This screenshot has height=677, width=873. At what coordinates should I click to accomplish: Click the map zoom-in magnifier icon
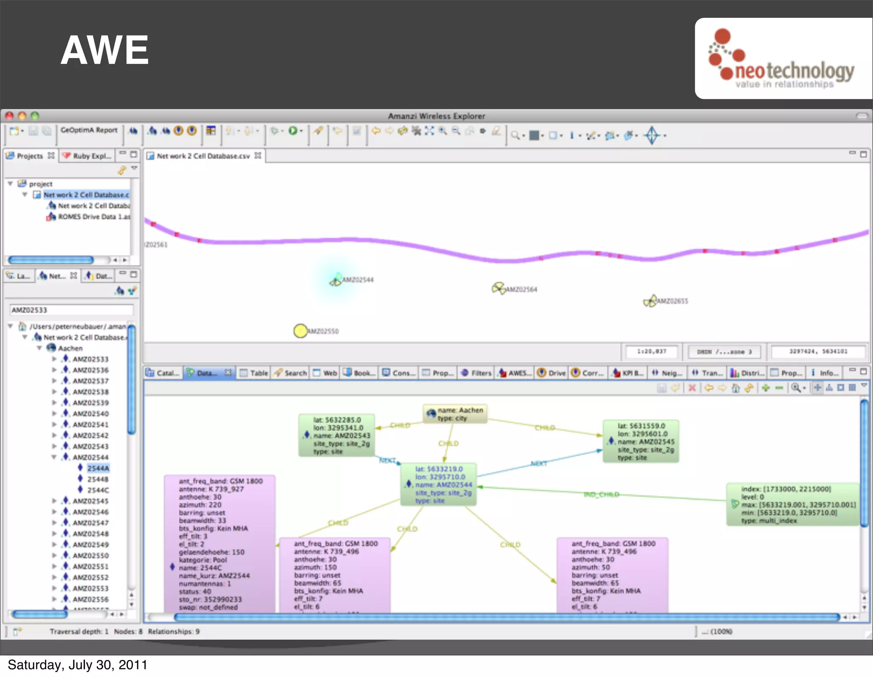[x=442, y=131]
